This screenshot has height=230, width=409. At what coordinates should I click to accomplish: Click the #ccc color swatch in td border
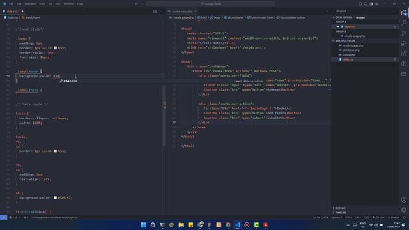(x=55, y=151)
